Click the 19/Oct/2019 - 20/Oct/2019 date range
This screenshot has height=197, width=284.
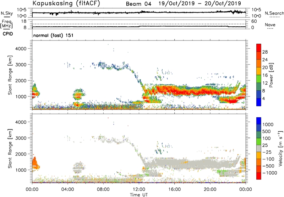coord(200,4)
